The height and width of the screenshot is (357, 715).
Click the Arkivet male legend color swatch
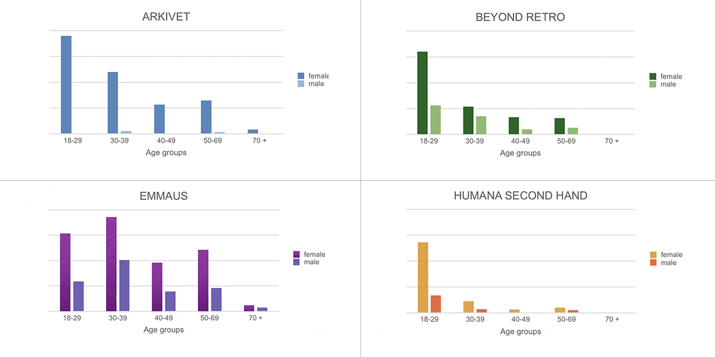coord(301,84)
